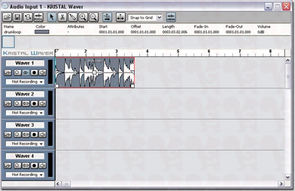Click the clip's bottom-right resize handle

coord(133,86)
